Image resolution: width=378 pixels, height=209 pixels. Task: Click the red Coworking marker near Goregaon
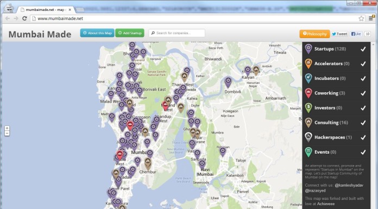(130, 125)
